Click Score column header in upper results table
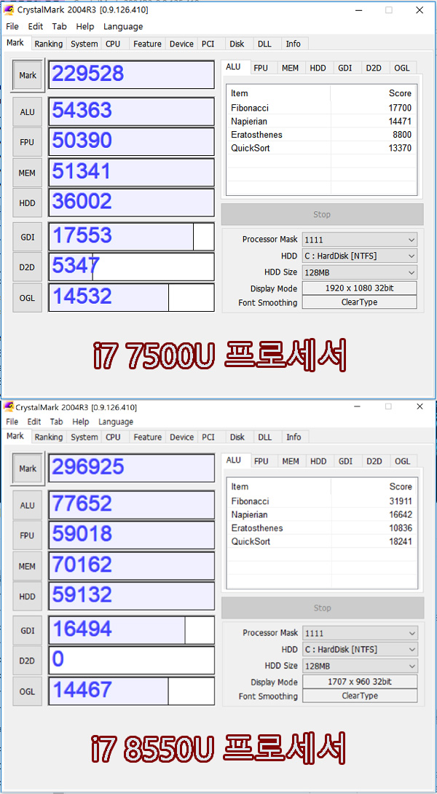 (374, 93)
